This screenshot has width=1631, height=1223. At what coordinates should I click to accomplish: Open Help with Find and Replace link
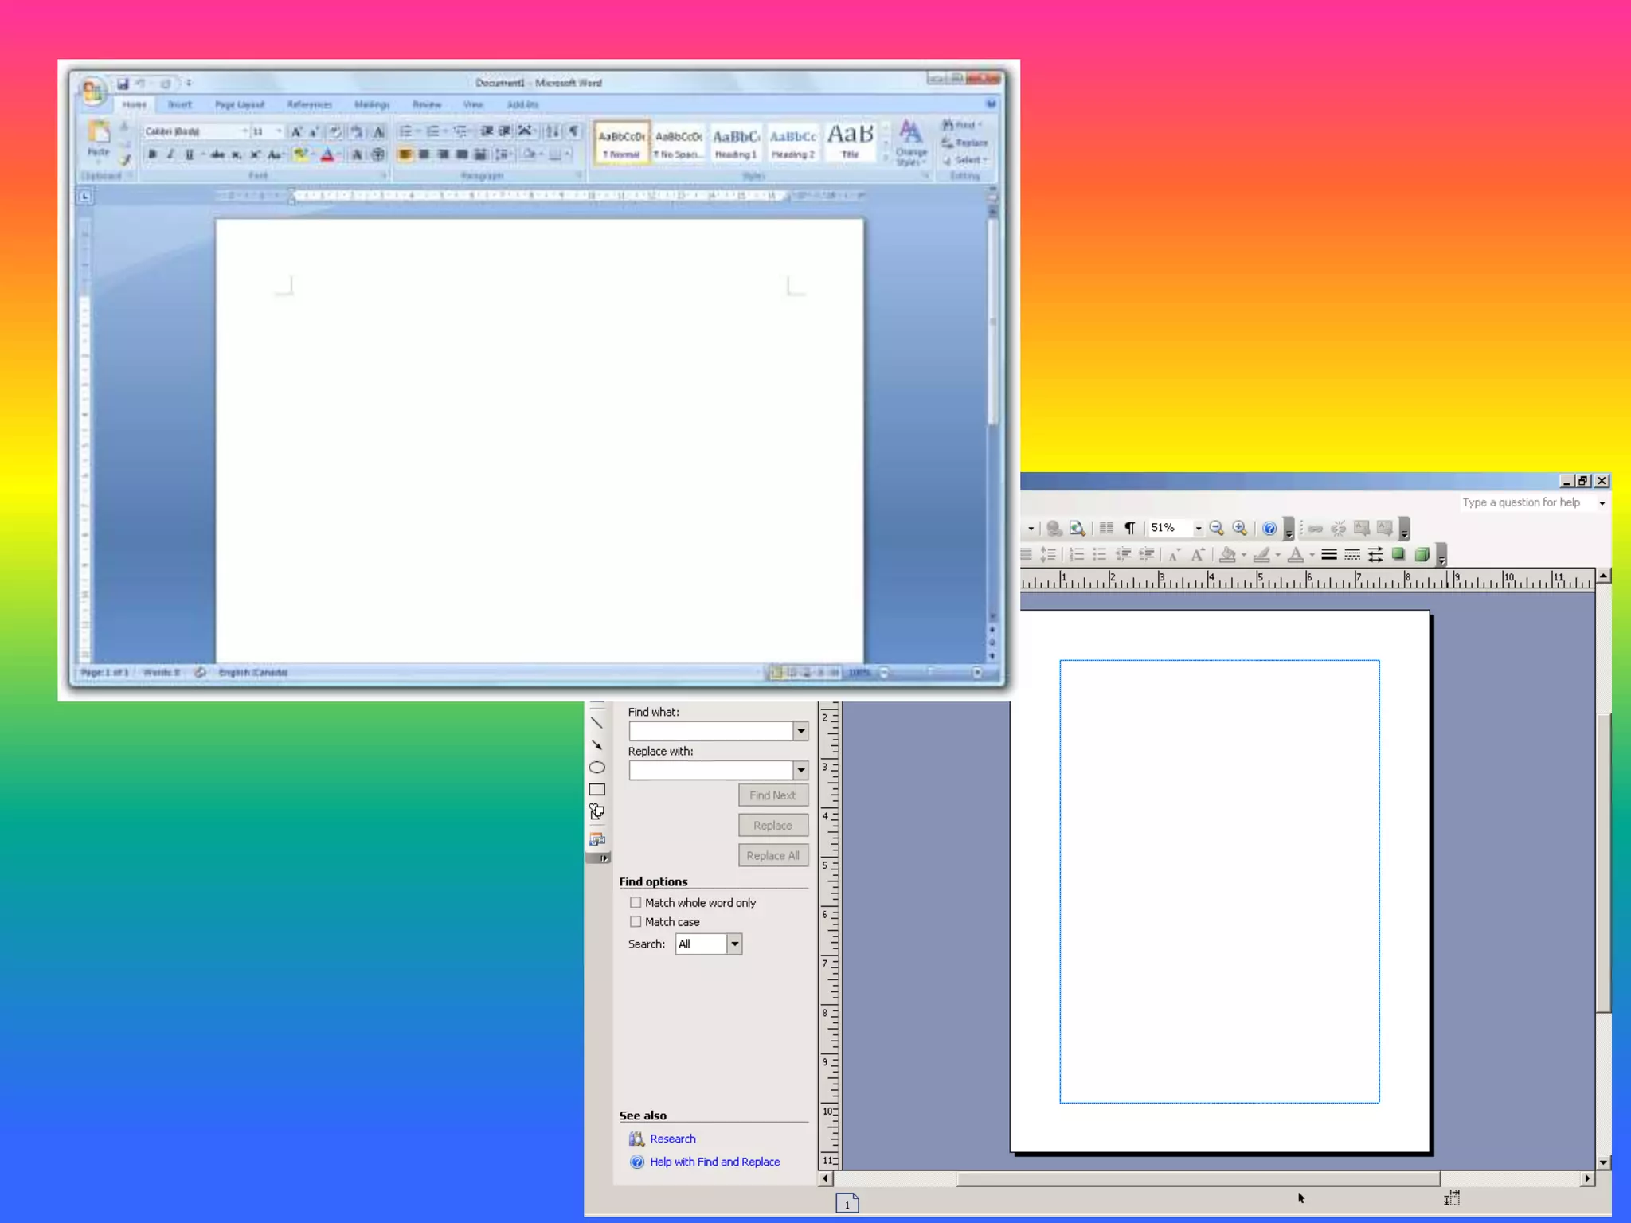pos(714,1162)
